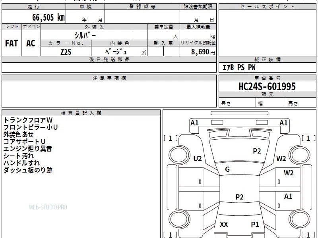Click the 輸入車 header
The height and width of the screenshot is (238, 318).
tap(163, 43)
